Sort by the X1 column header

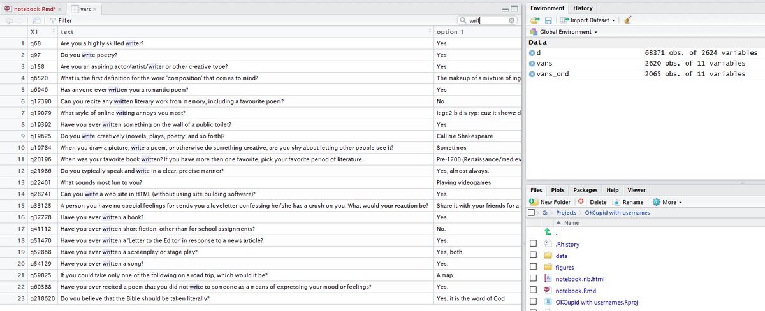coord(43,31)
